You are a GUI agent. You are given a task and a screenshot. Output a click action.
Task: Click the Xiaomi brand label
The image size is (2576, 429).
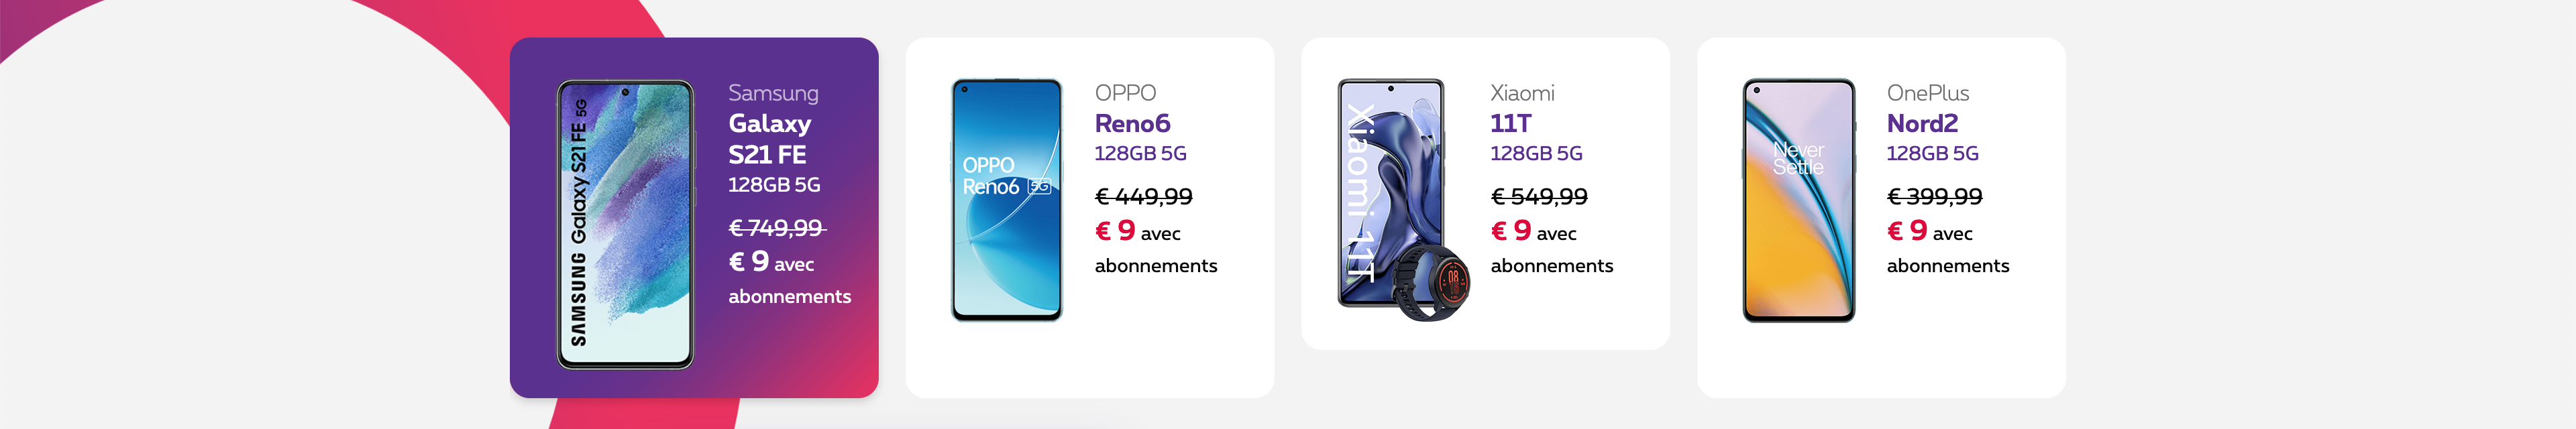(1522, 93)
